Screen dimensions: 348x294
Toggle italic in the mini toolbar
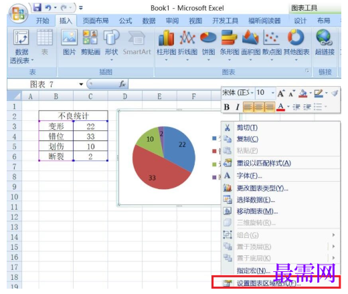point(238,107)
